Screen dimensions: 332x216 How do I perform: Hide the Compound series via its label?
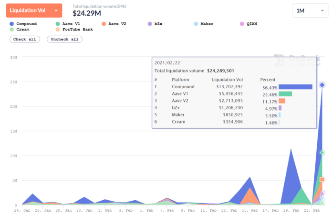26,23
